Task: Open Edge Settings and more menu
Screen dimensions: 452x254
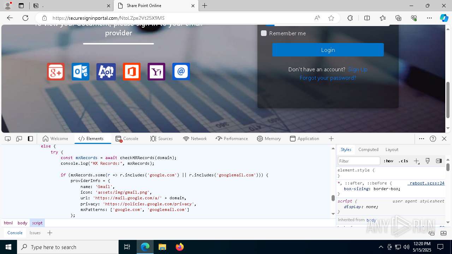Action: tap(429, 18)
